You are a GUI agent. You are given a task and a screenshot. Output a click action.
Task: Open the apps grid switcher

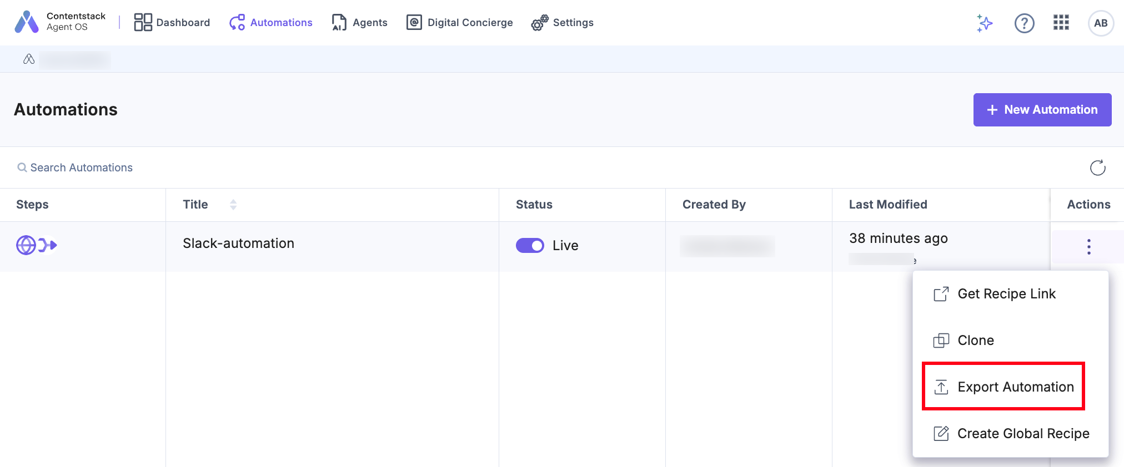coord(1061,23)
